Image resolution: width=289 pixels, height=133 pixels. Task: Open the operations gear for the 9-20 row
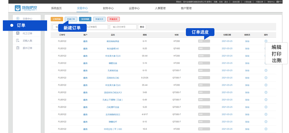click(x=266, y=107)
